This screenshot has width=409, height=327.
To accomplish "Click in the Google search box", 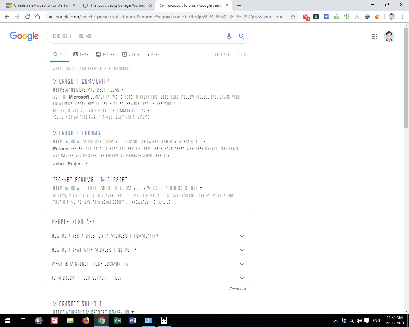I will 137,36.
